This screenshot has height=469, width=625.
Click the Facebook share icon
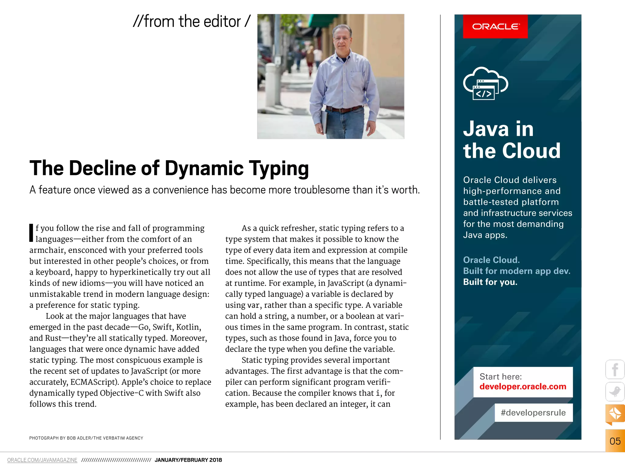[x=615, y=369]
